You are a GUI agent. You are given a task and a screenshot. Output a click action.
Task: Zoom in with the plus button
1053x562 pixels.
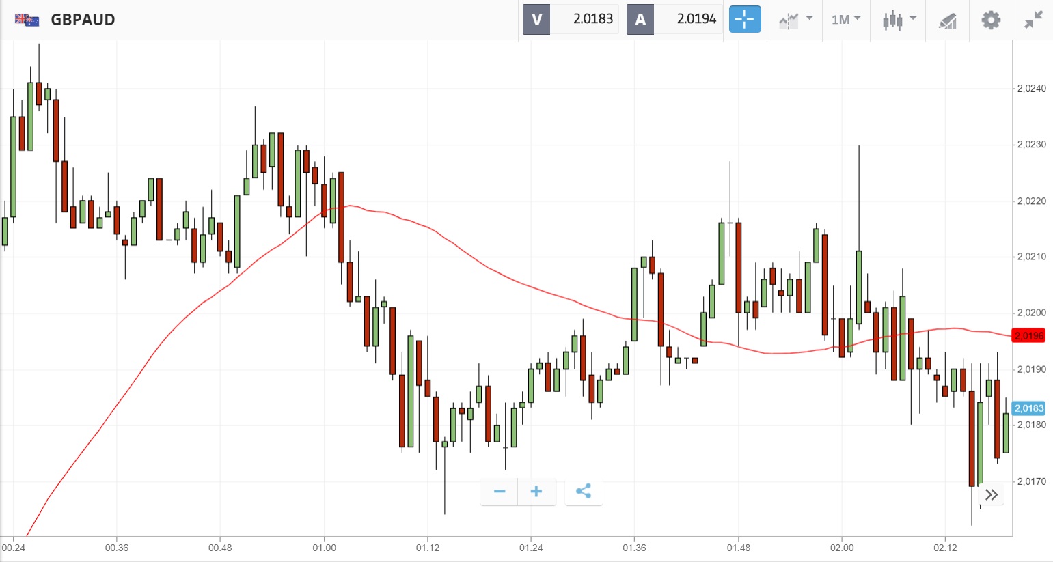pos(536,492)
